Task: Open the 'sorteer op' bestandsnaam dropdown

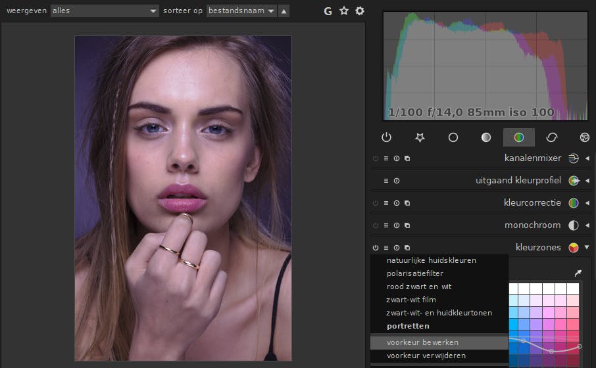Action: pyautogui.click(x=241, y=11)
